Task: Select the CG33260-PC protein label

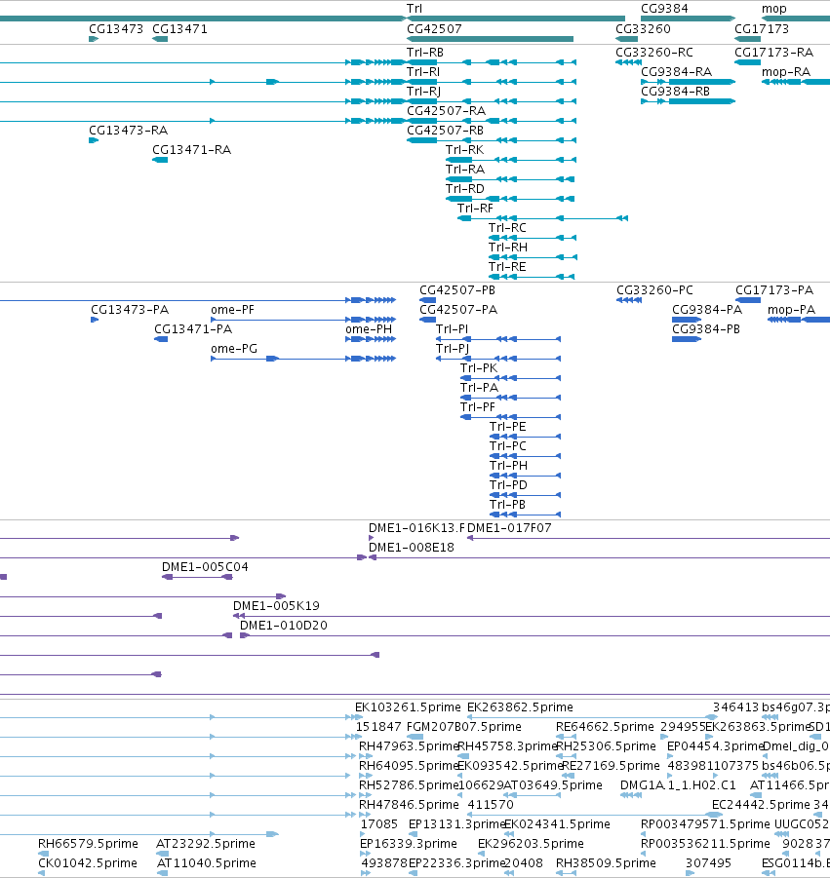Action: (654, 290)
